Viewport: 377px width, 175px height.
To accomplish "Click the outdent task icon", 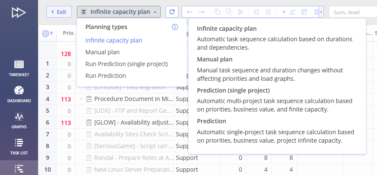I will [x=268, y=12].
